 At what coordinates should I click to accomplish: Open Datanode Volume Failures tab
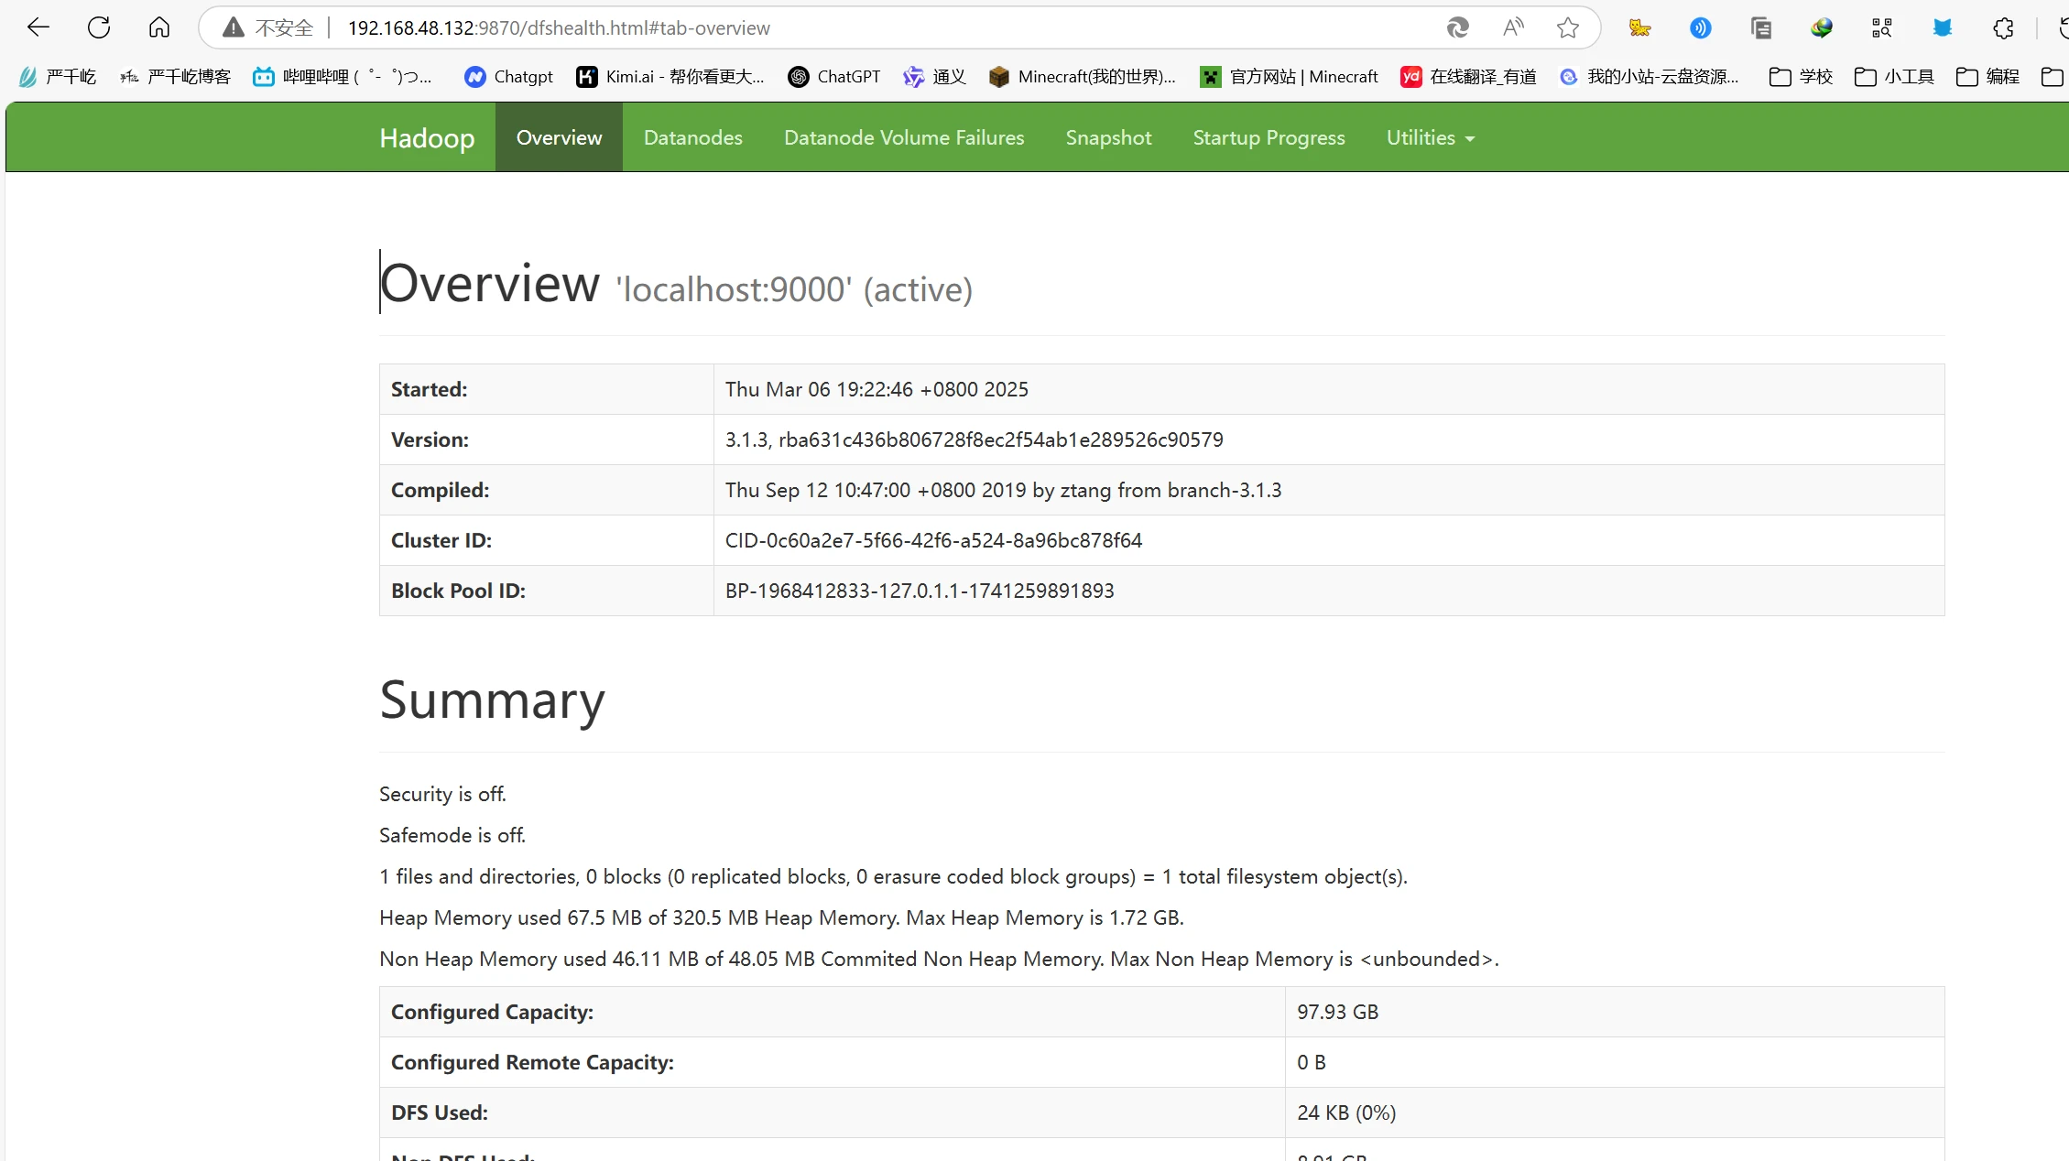tap(903, 137)
